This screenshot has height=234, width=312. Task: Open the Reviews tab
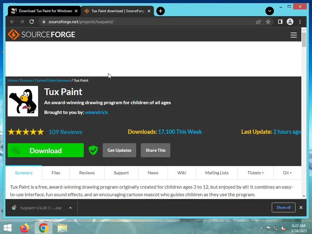[x=87, y=173]
